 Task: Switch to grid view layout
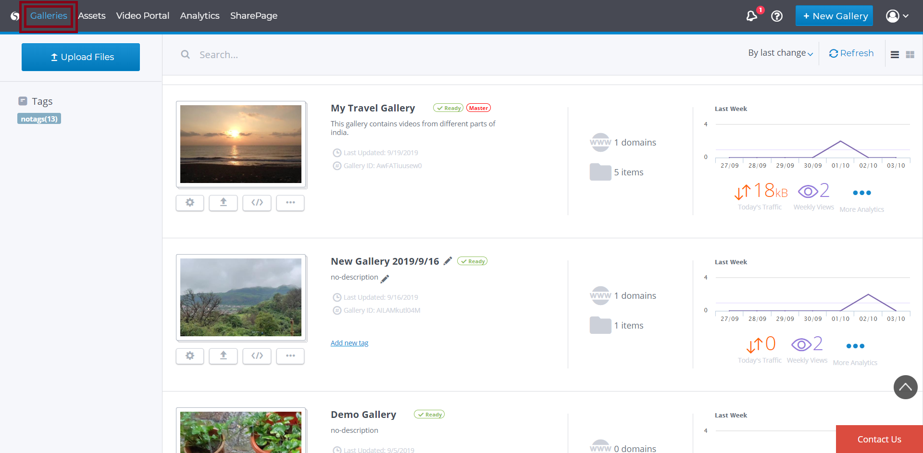(910, 55)
